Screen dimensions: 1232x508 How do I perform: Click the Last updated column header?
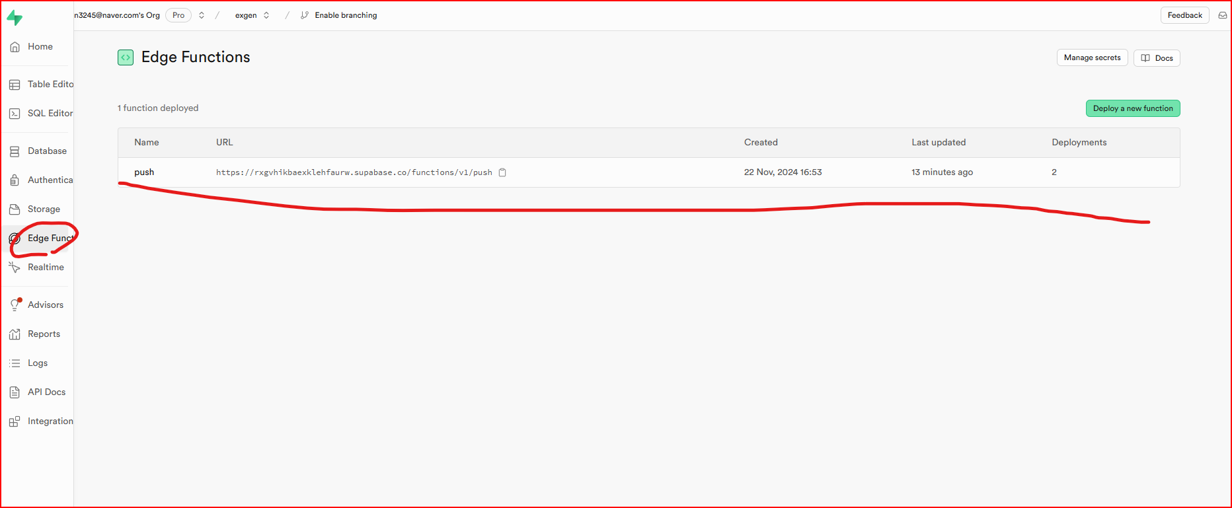pyautogui.click(x=939, y=143)
